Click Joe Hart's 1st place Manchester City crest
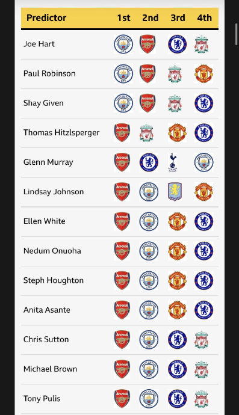The width and height of the screenshot is (239, 415). pos(123,44)
